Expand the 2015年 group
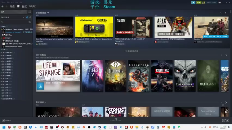This screenshot has height=130, width=232. (1, 96)
